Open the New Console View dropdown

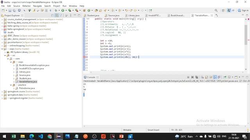239,77
